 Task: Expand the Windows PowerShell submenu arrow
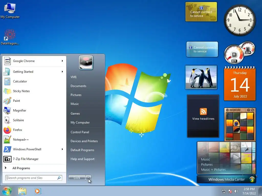[x=62, y=149]
